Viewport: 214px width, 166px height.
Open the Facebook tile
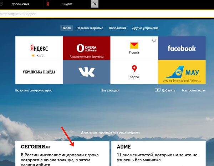[x=182, y=48]
